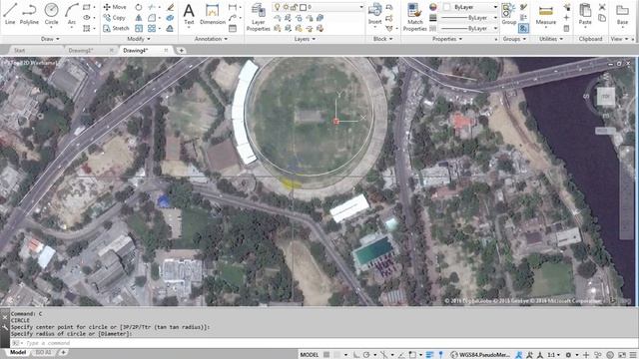Toggle snap mode in status bar
639x359 pixels.
coord(336,355)
